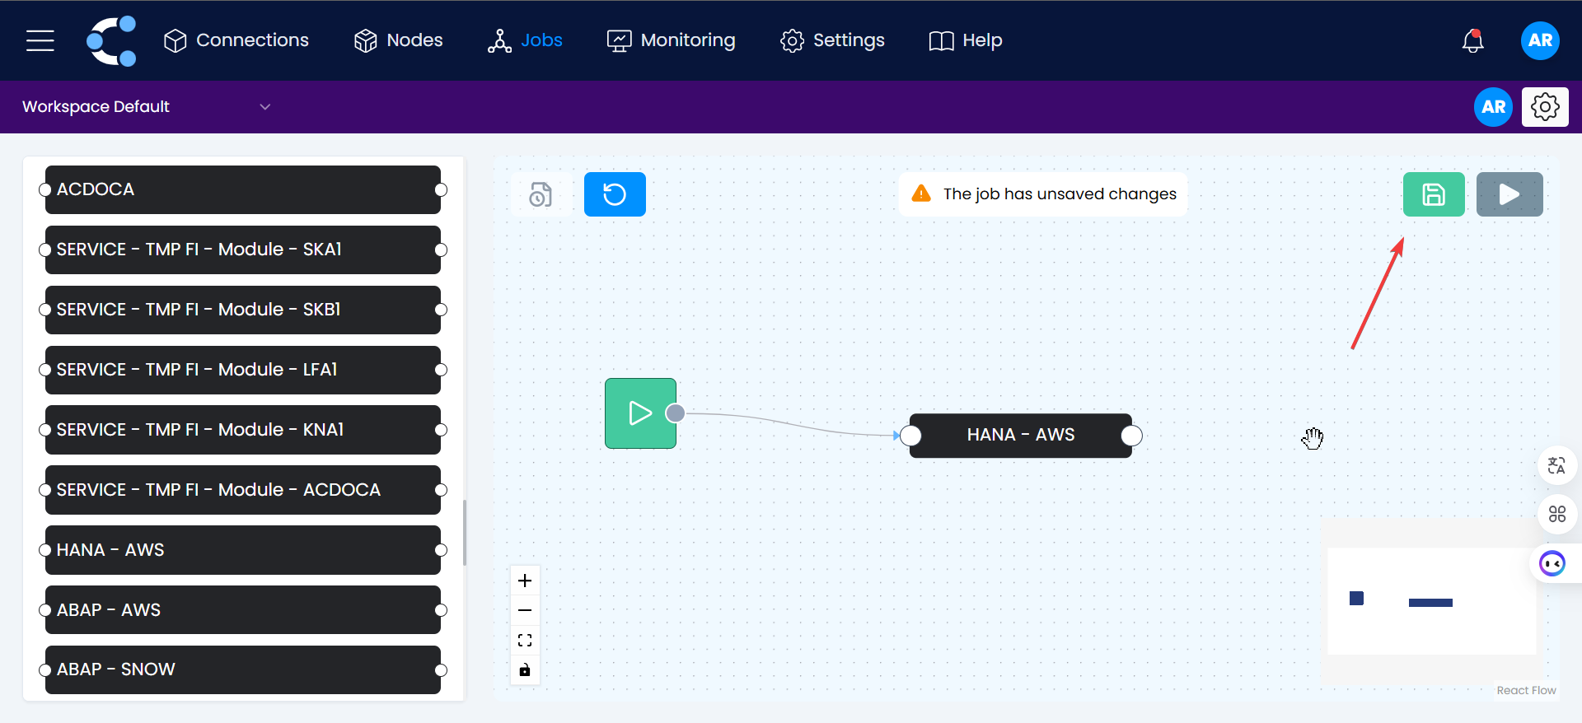Click the save job icon
The image size is (1582, 723).
pyautogui.click(x=1433, y=194)
